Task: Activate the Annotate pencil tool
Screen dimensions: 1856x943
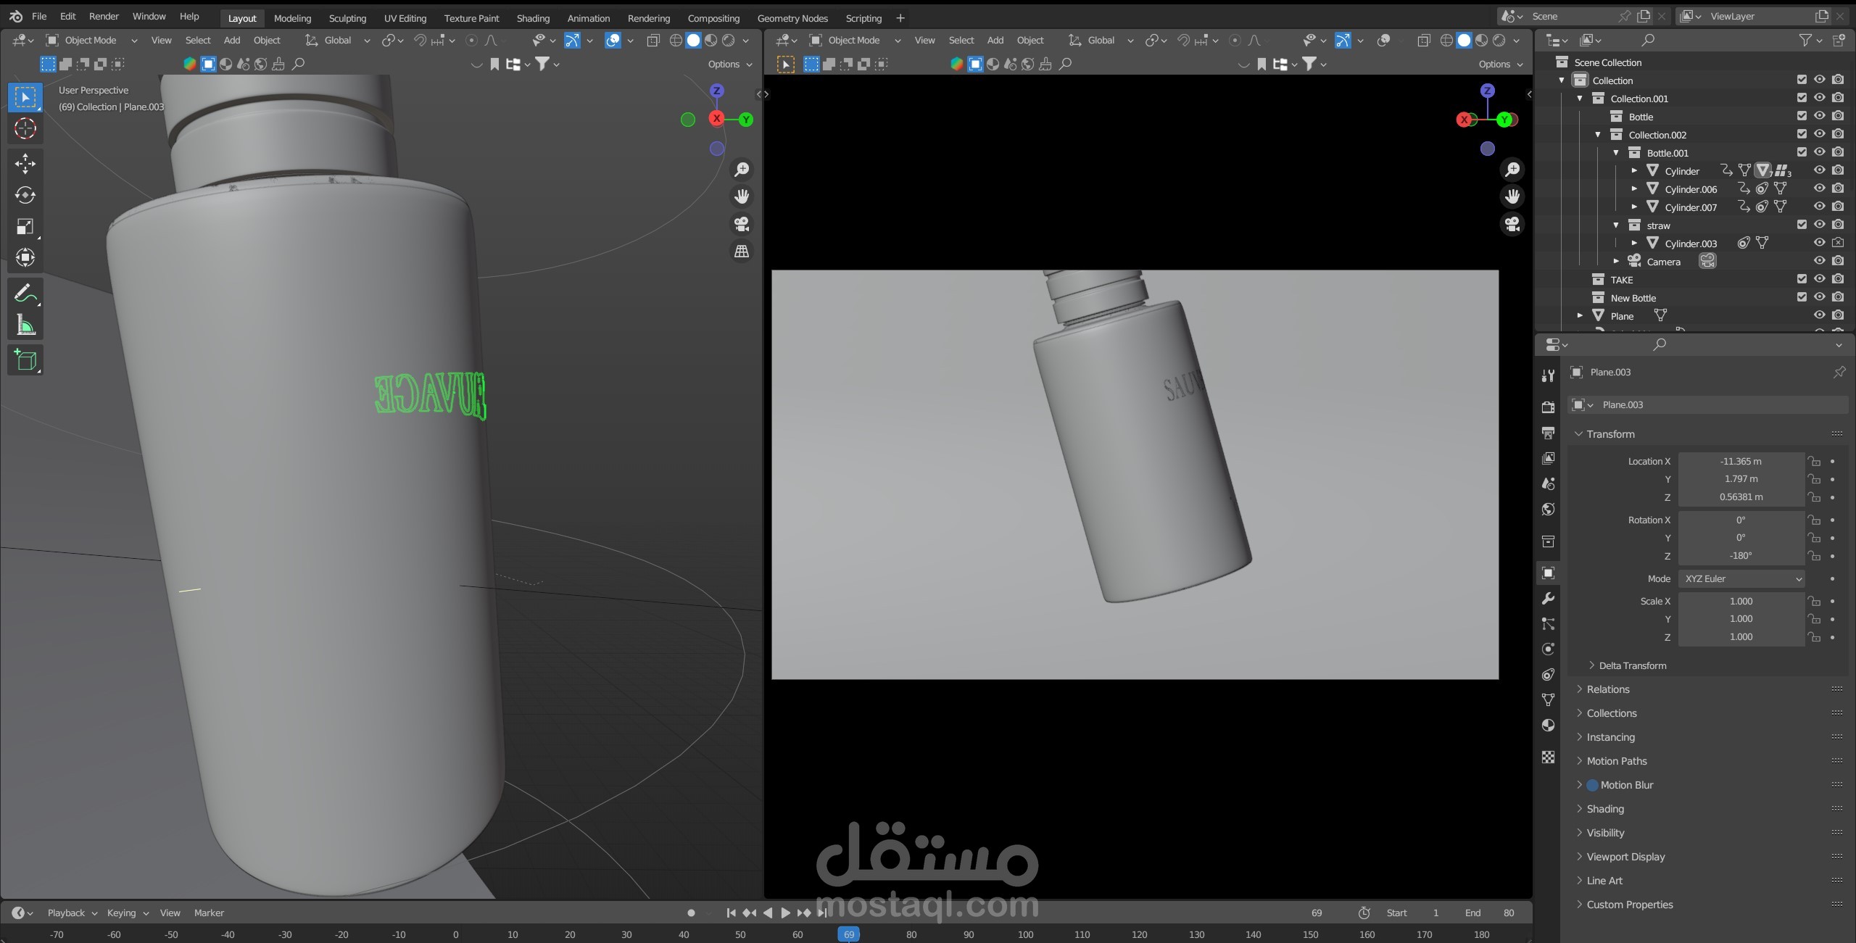Action: point(25,294)
